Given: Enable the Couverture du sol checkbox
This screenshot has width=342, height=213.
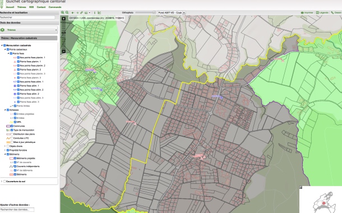Looking at the screenshot, I should pyautogui.click(x=4, y=182).
